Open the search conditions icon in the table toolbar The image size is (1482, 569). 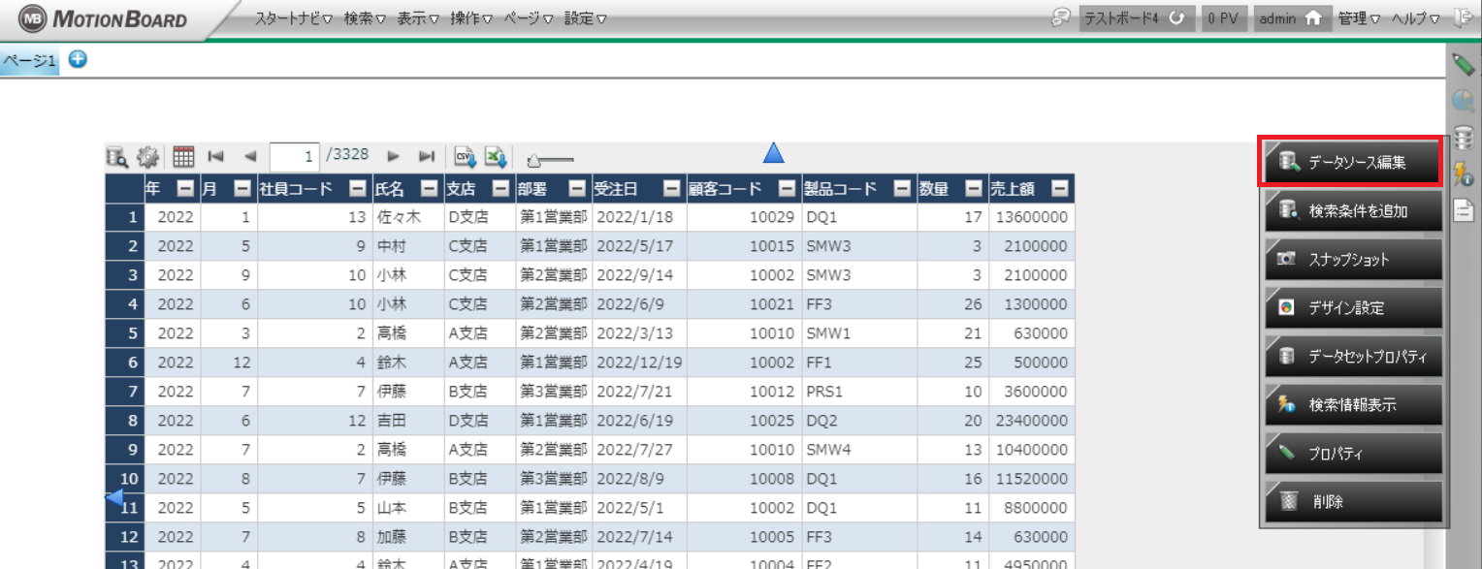tap(117, 156)
